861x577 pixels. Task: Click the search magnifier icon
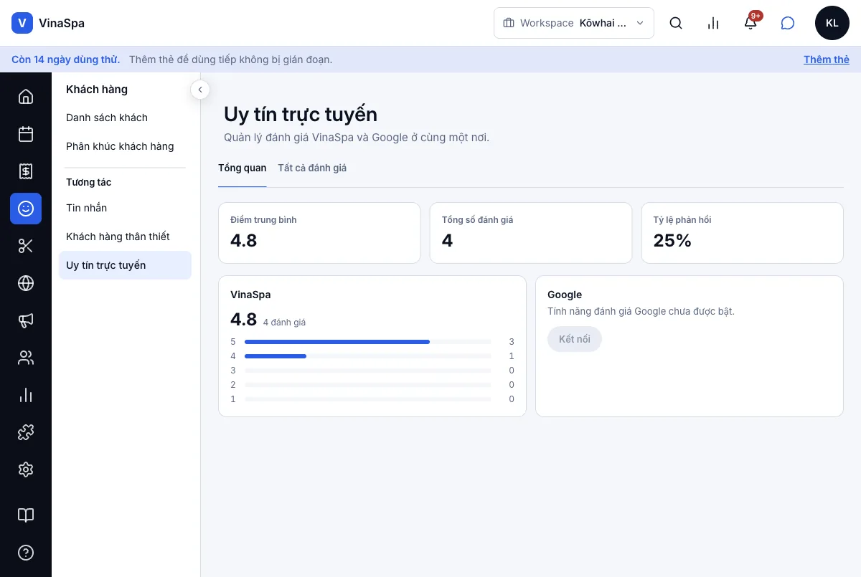tap(676, 23)
